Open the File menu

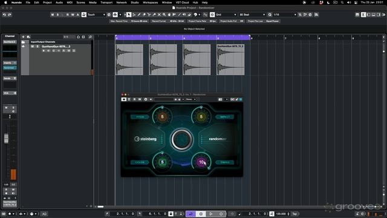[x=28, y=2]
